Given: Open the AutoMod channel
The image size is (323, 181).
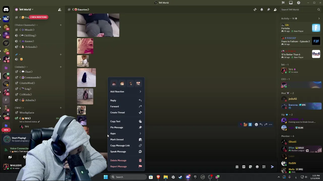Looking at the screenshot, I should coord(38,83).
